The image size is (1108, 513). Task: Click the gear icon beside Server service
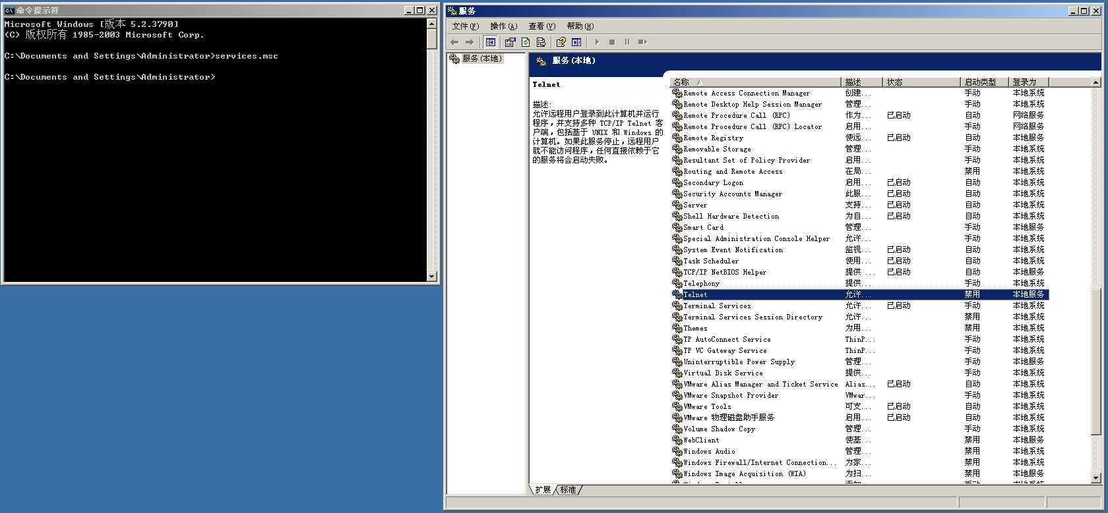click(x=677, y=205)
